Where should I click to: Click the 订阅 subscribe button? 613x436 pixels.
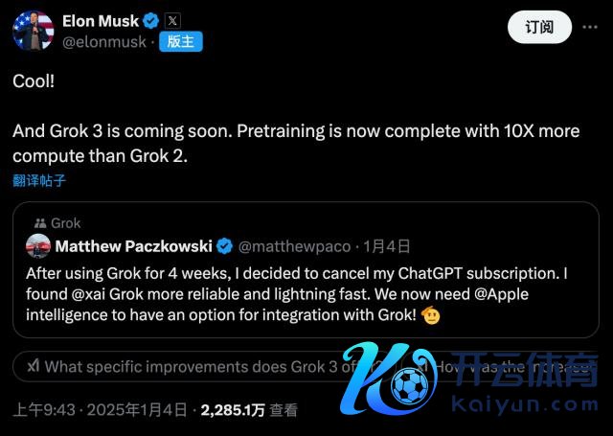click(x=538, y=27)
